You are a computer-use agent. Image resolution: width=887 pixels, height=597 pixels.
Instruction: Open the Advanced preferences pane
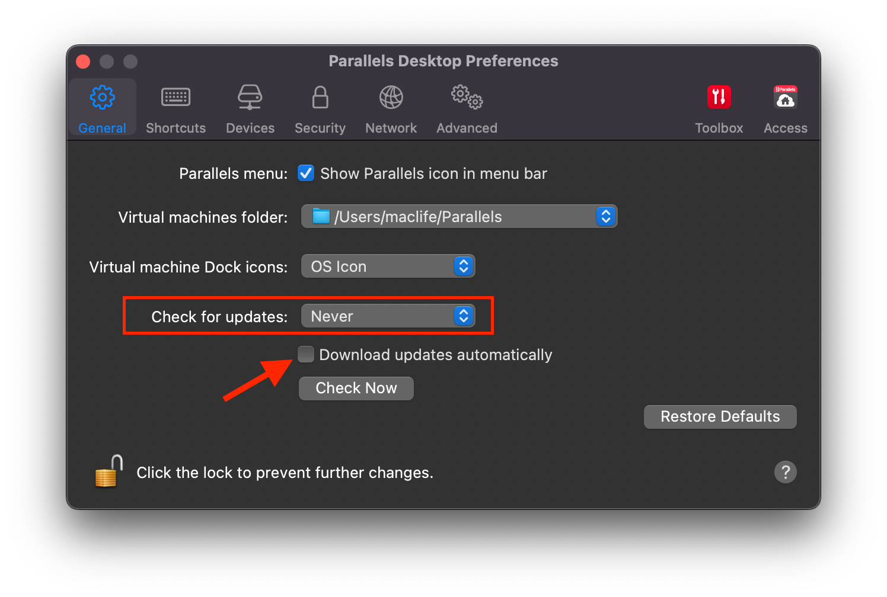[466, 107]
